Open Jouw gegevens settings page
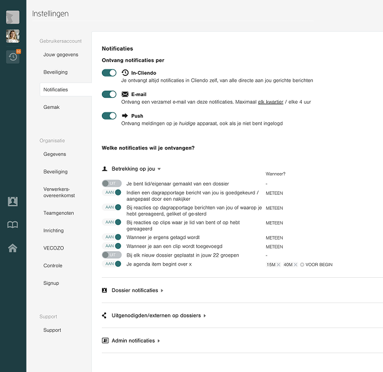The image size is (383, 372). (x=61, y=55)
